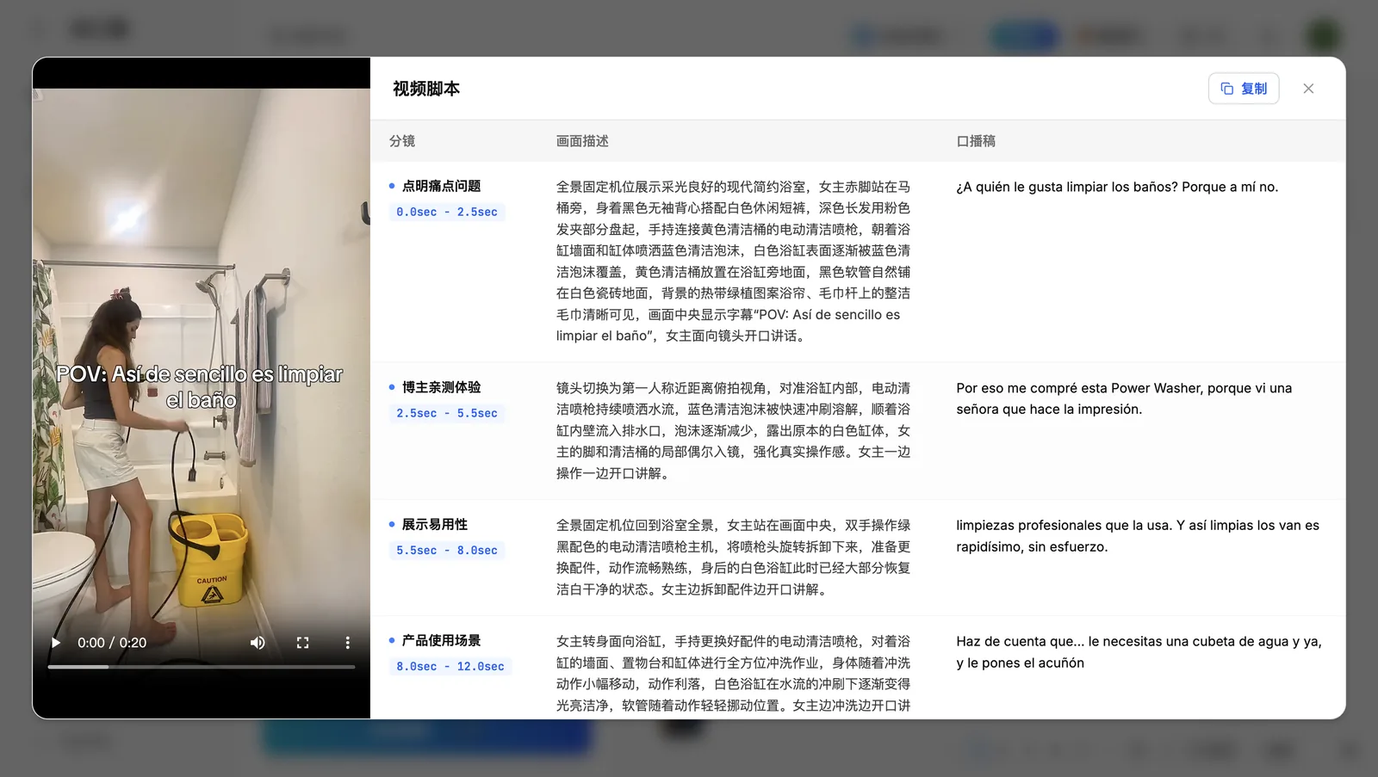The height and width of the screenshot is (777, 1378).
Task: Click script line starting 'limpiezas profesionales'
Action: [x=1138, y=536]
